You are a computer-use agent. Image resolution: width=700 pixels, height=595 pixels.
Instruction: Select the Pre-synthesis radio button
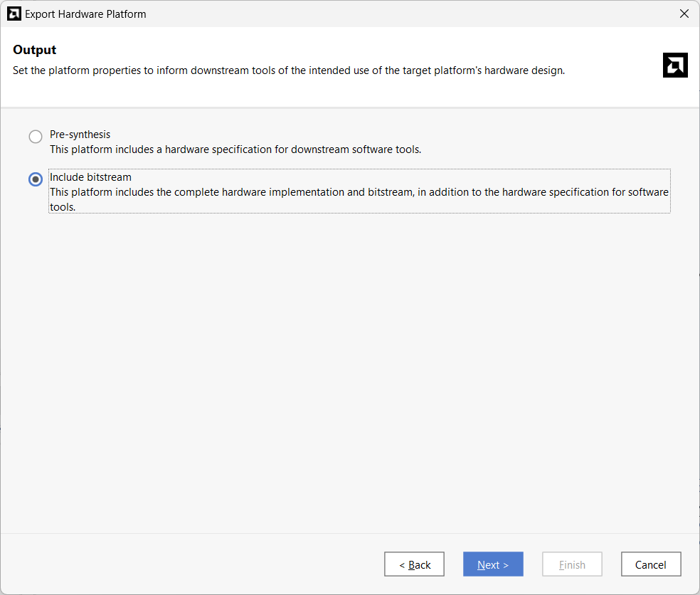pyautogui.click(x=36, y=136)
